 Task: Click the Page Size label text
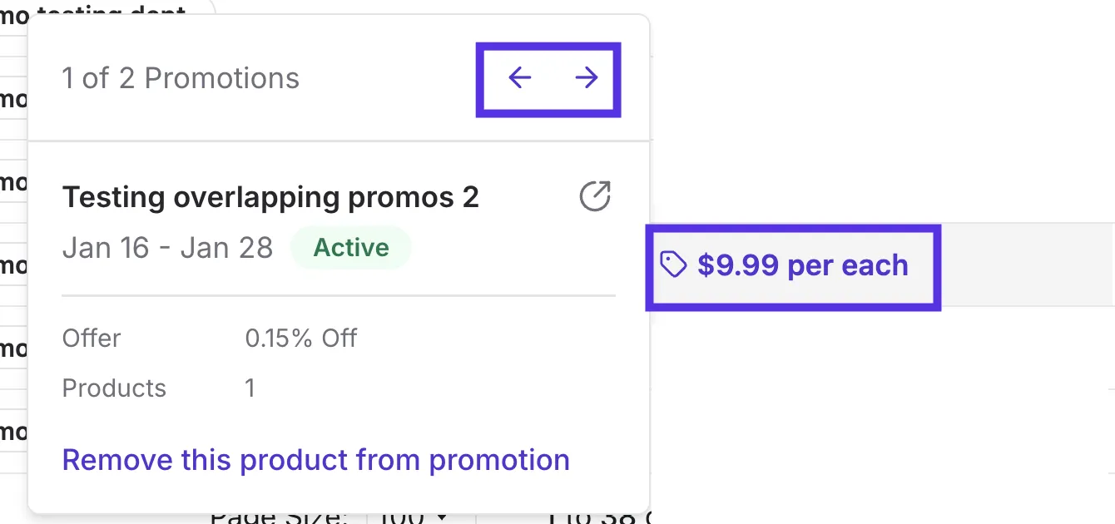[x=279, y=517]
